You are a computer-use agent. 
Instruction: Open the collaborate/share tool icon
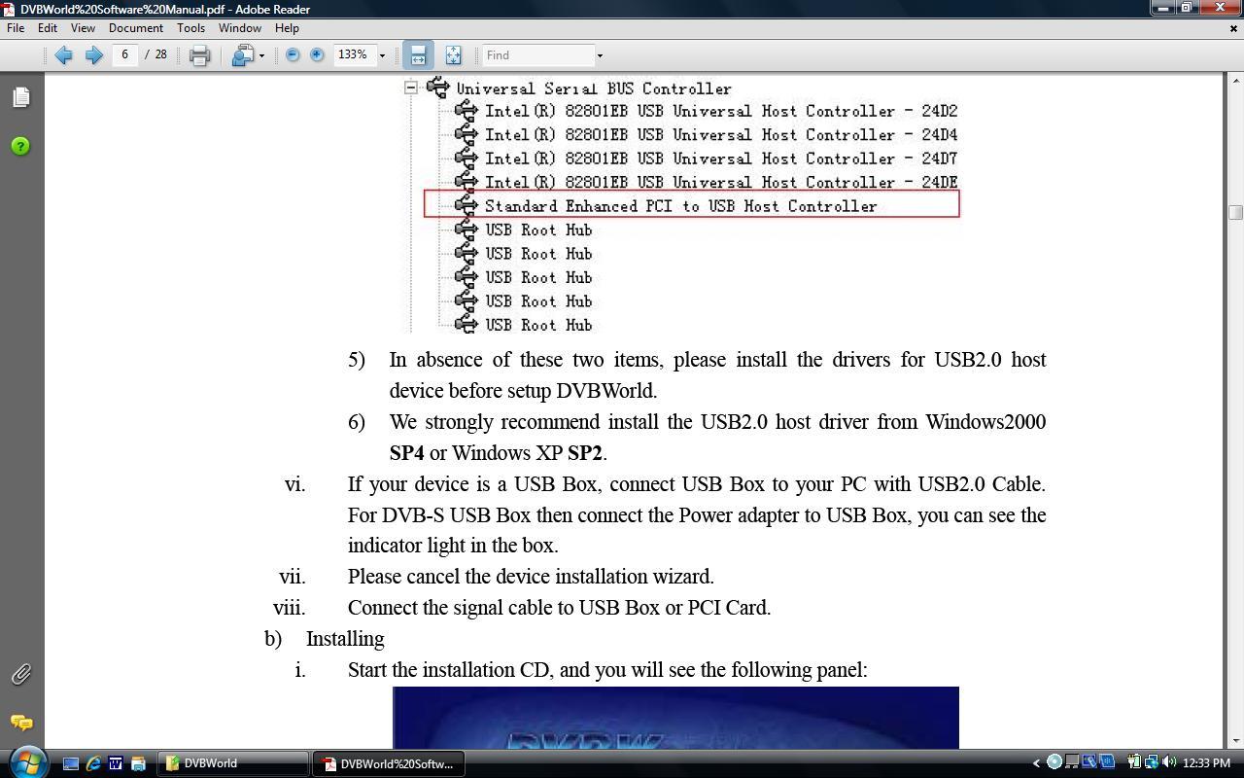[242, 55]
